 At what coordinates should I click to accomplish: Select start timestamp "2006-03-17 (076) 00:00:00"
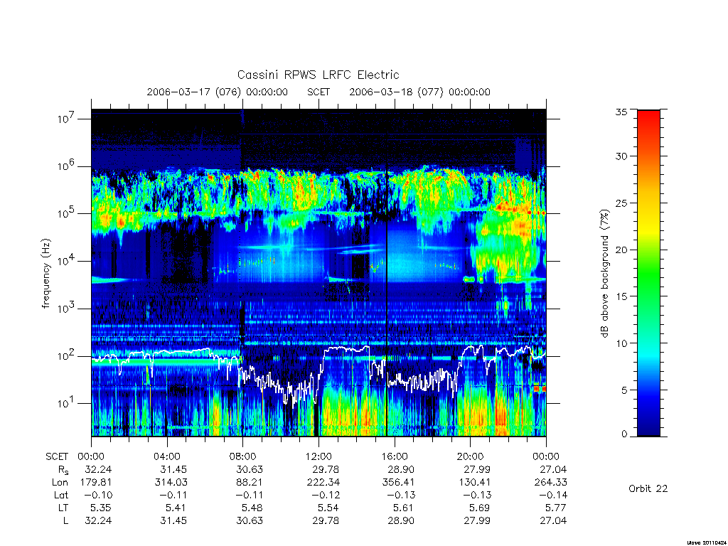point(218,92)
